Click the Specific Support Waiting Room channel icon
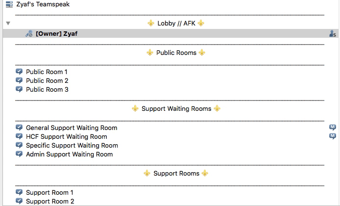 (x=19, y=145)
